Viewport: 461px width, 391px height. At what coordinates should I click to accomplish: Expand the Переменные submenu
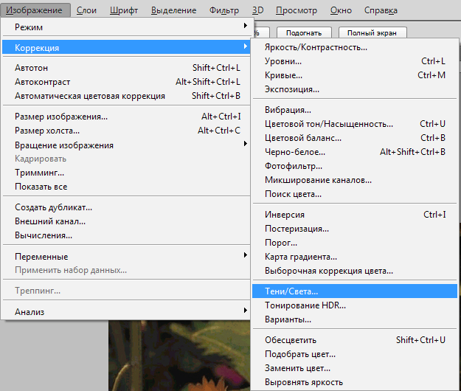pos(126,256)
